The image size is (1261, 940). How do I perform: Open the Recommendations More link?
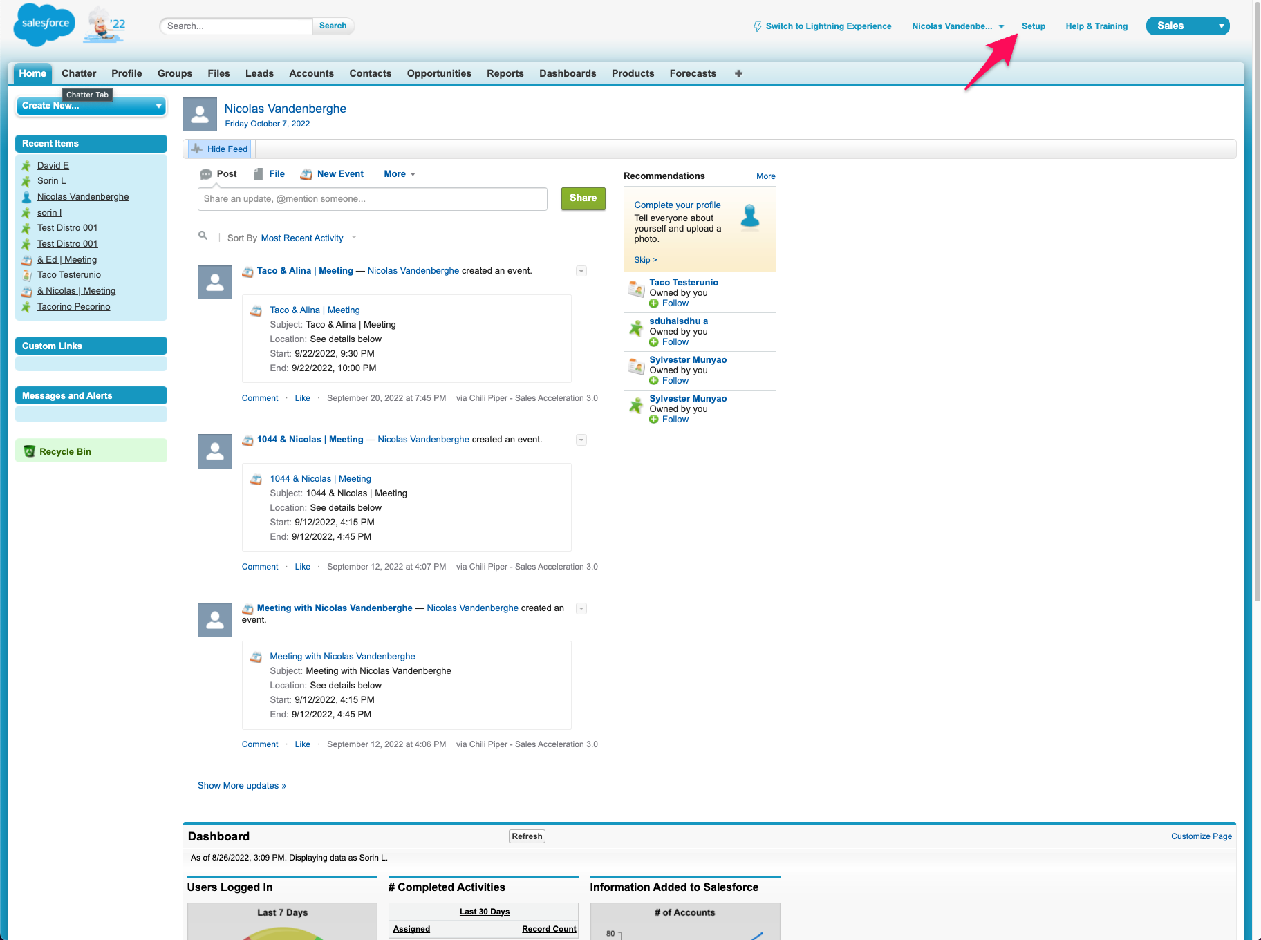pos(765,176)
